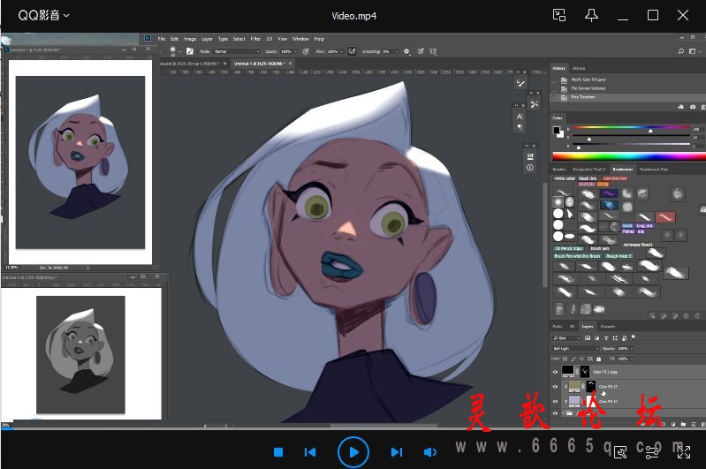
Task: Switch to the History panel tab
Action: pos(558,68)
